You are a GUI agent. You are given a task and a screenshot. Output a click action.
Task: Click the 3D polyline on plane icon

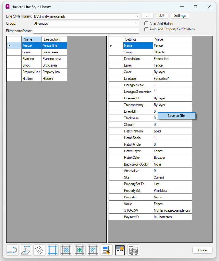pyautogui.click(x=26, y=250)
